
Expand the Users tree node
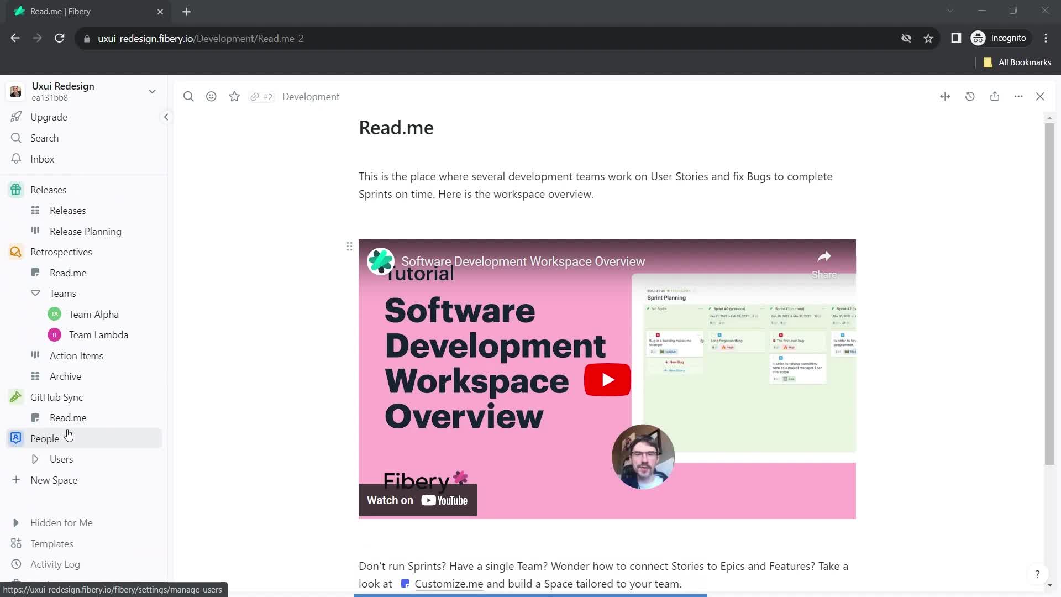(35, 459)
